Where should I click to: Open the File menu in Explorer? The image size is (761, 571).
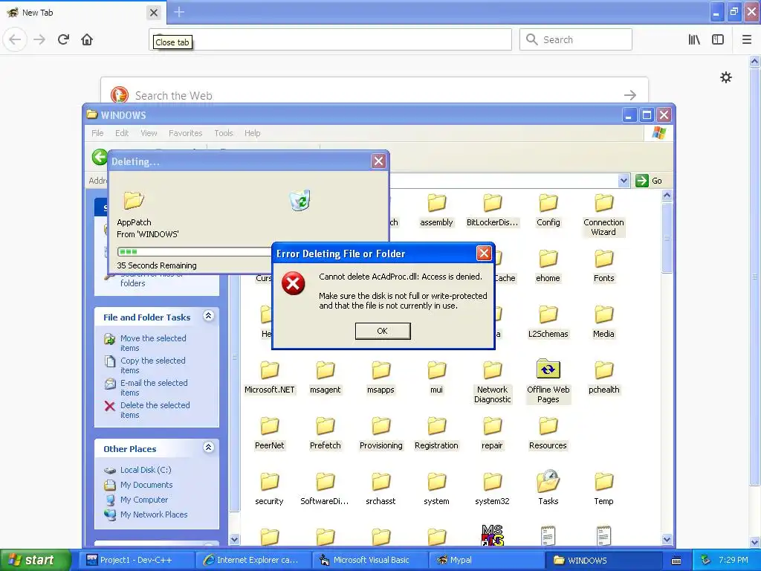(x=97, y=133)
